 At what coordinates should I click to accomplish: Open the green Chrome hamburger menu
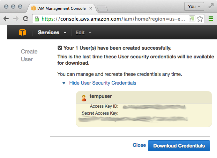[211, 19]
